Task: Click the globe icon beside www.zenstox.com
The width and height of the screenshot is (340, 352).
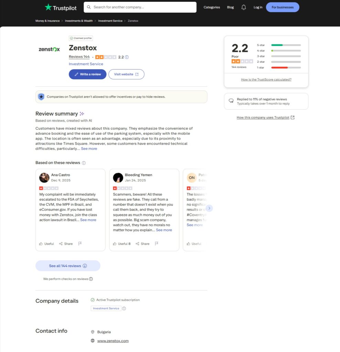Action: coord(92,341)
